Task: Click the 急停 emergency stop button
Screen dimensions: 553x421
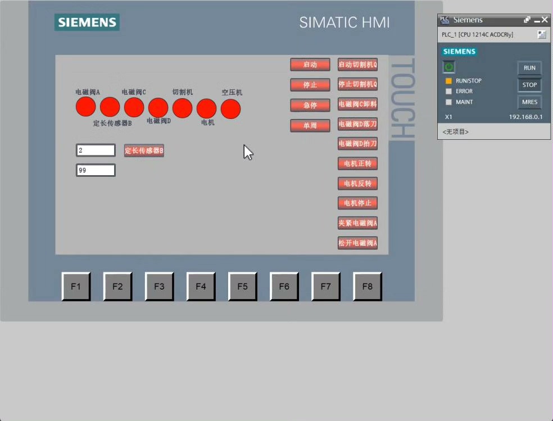Action: pos(310,105)
